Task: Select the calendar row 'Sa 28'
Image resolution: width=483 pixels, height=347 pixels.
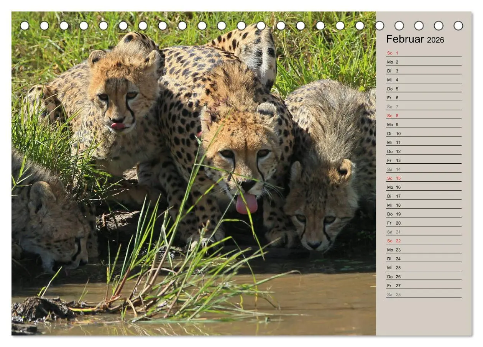Action: (424, 294)
